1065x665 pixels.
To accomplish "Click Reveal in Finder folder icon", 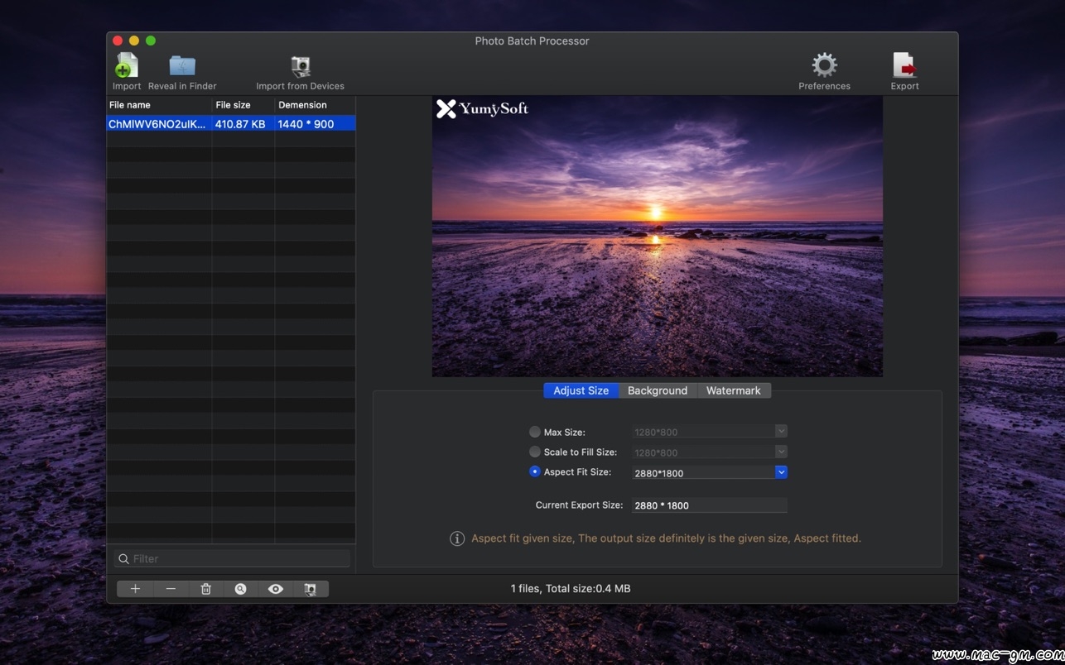I will (182, 66).
